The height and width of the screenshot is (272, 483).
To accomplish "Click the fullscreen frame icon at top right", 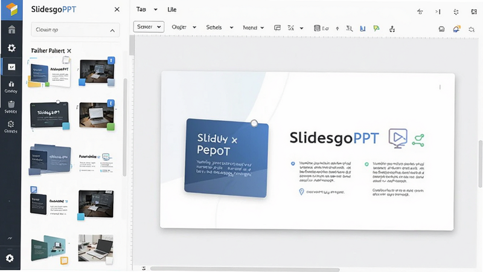I will [x=474, y=11].
